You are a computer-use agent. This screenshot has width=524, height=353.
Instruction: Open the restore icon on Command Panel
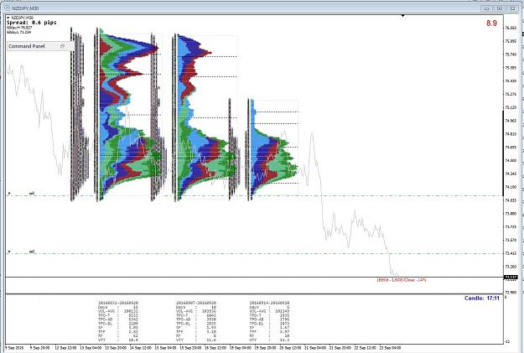pos(62,46)
